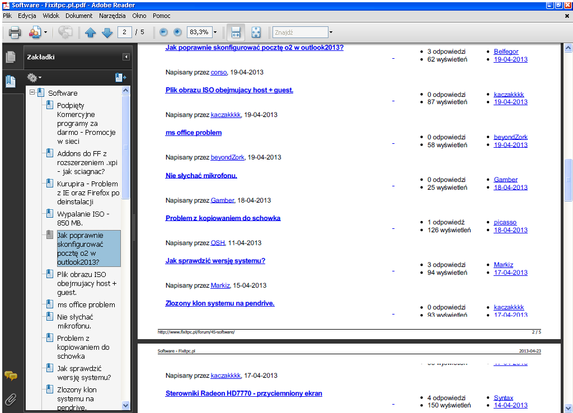Go to the next page arrow
Viewport: 573px width, 413px height.
click(107, 32)
